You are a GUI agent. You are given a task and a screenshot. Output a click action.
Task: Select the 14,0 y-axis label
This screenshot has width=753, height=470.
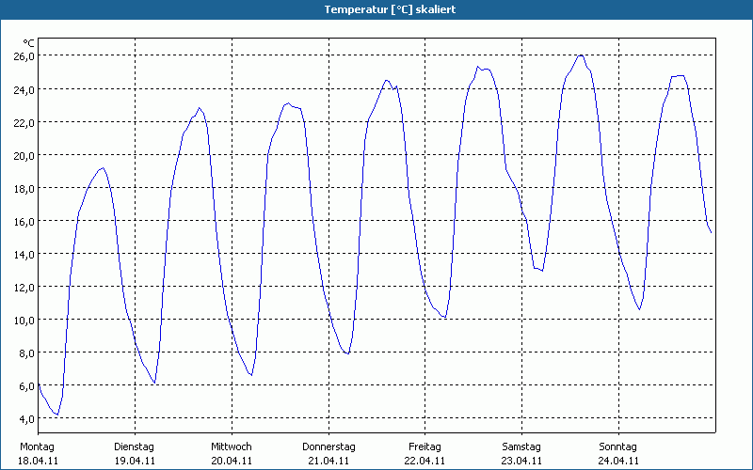coord(24,255)
